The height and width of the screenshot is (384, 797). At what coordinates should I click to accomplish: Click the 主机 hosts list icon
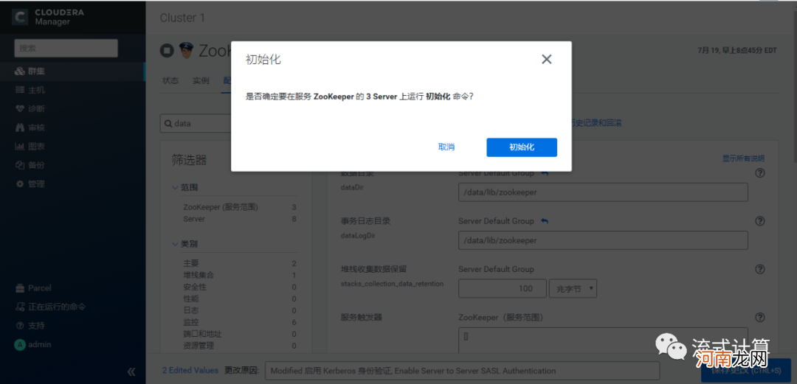[x=20, y=90]
